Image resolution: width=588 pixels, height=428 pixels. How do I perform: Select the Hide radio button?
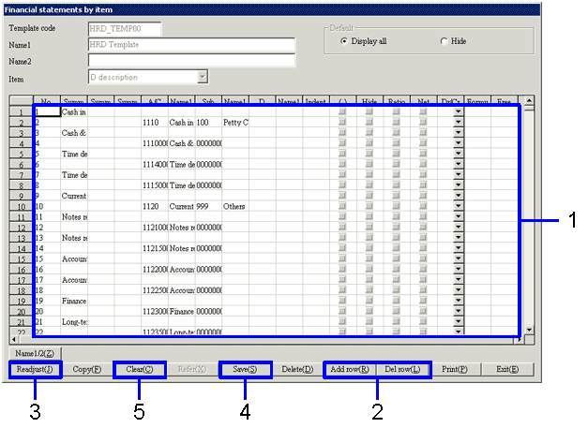(x=444, y=41)
